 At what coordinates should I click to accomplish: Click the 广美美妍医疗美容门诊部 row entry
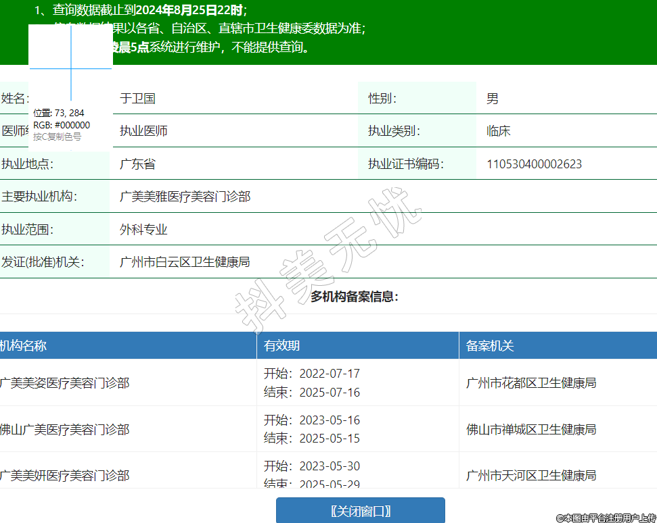point(65,476)
